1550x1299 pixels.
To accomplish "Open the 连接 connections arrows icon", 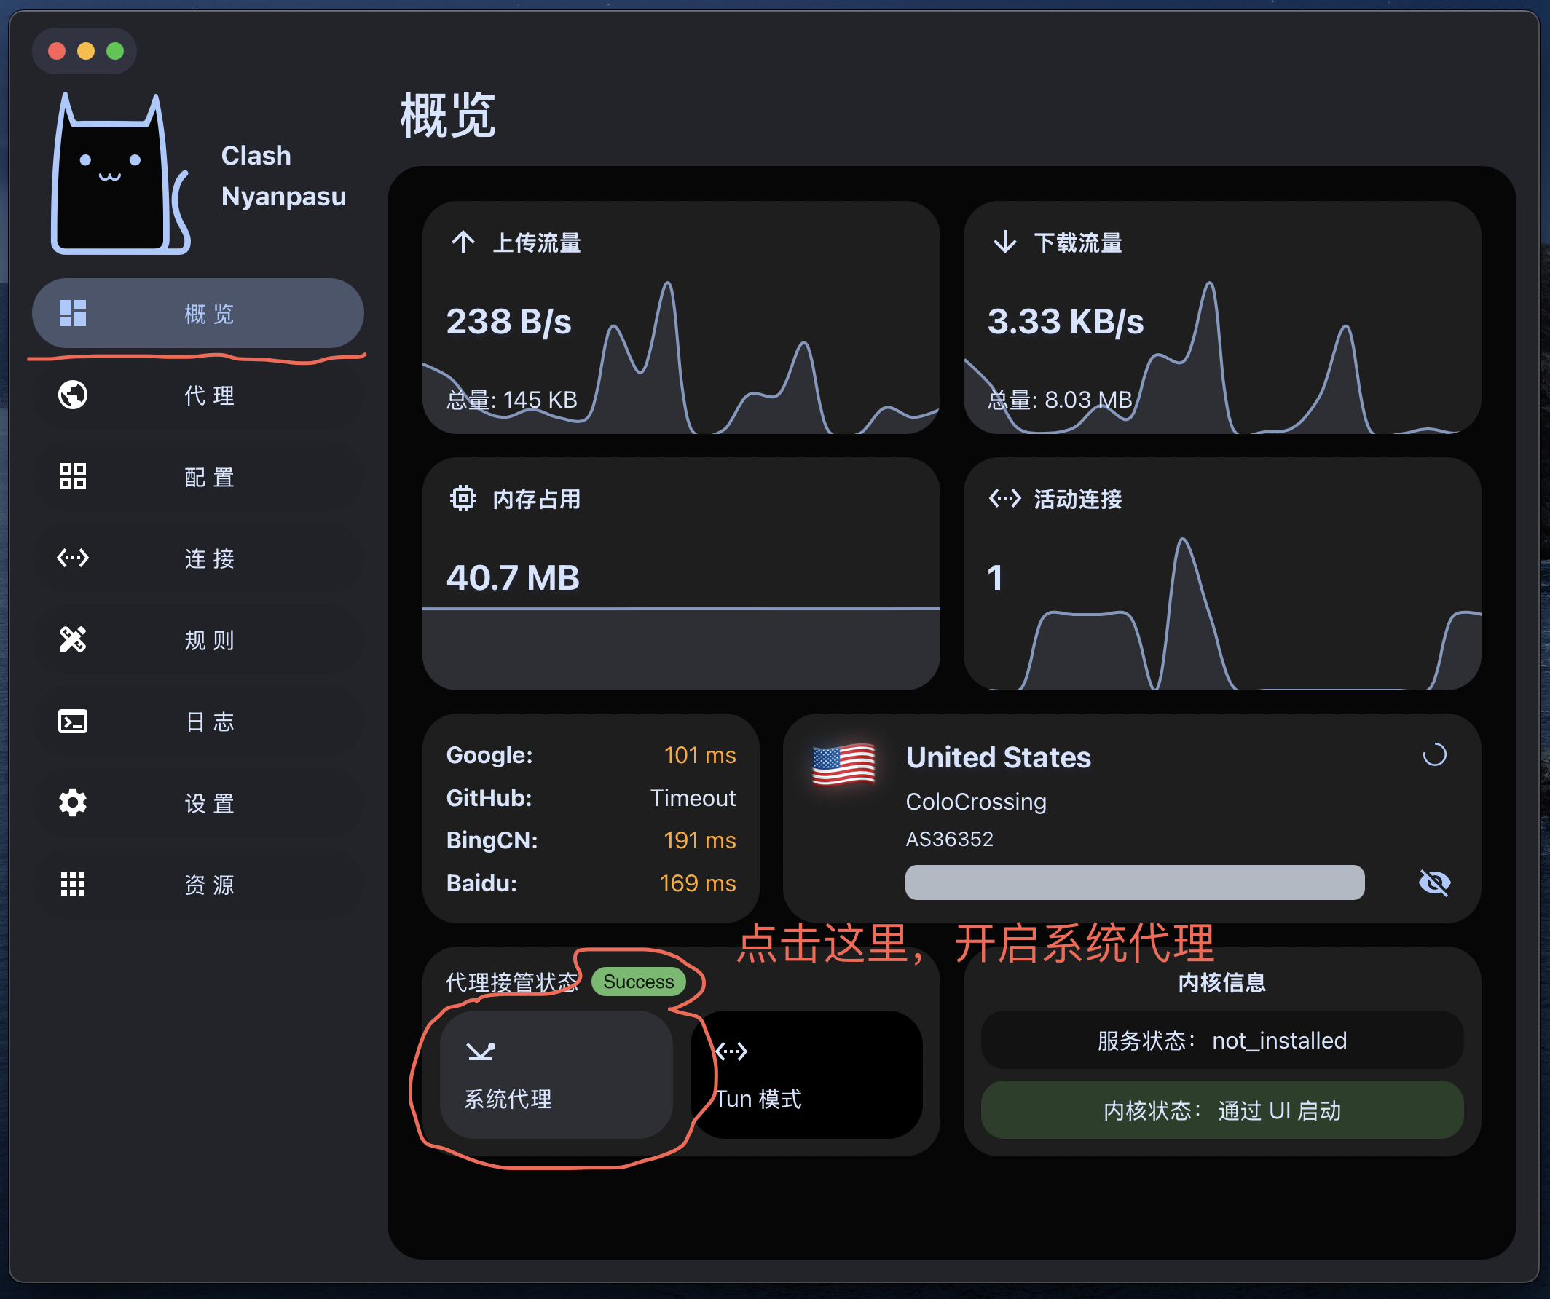I will click(72, 558).
